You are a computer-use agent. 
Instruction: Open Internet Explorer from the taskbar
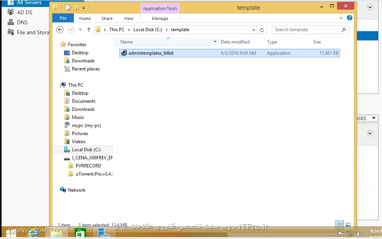[33, 233]
